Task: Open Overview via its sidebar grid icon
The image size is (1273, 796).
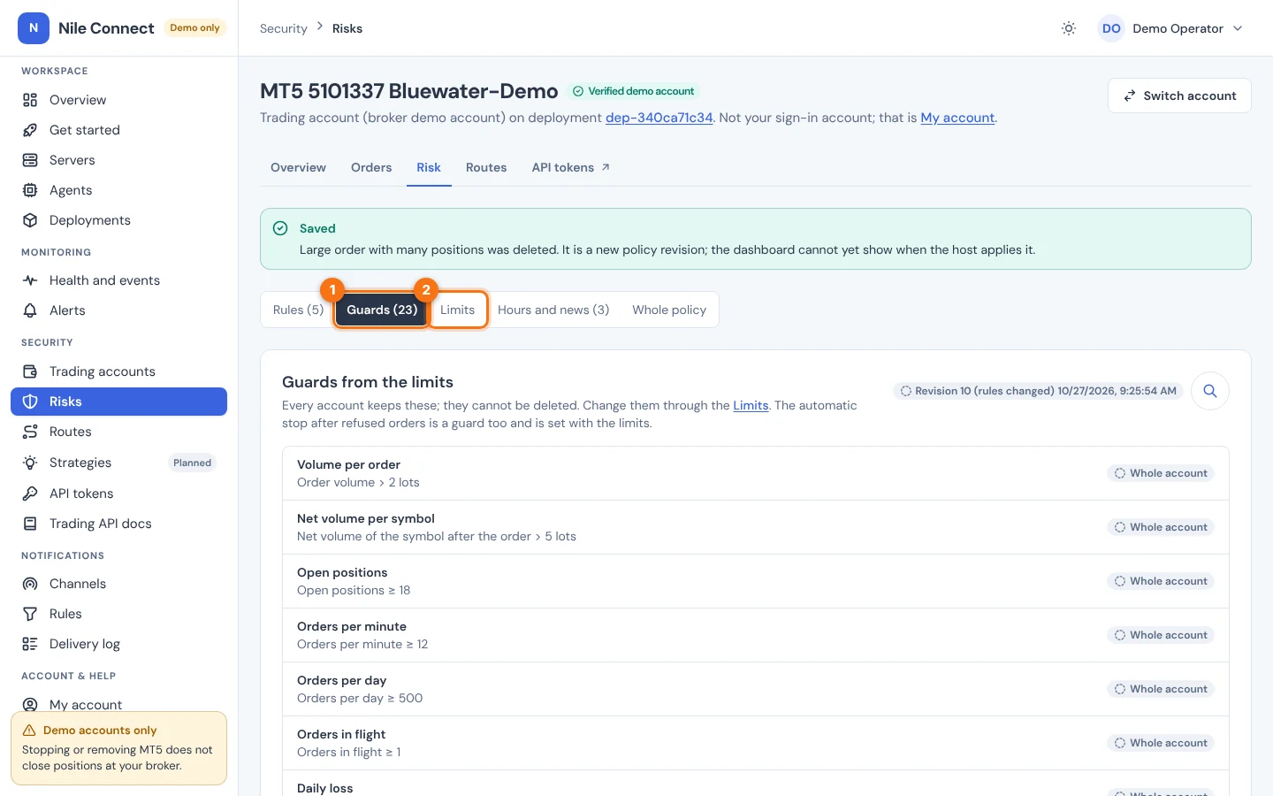Action: click(30, 100)
